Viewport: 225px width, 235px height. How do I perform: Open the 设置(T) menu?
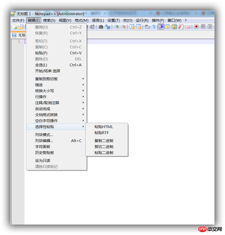(x=114, y=20)
